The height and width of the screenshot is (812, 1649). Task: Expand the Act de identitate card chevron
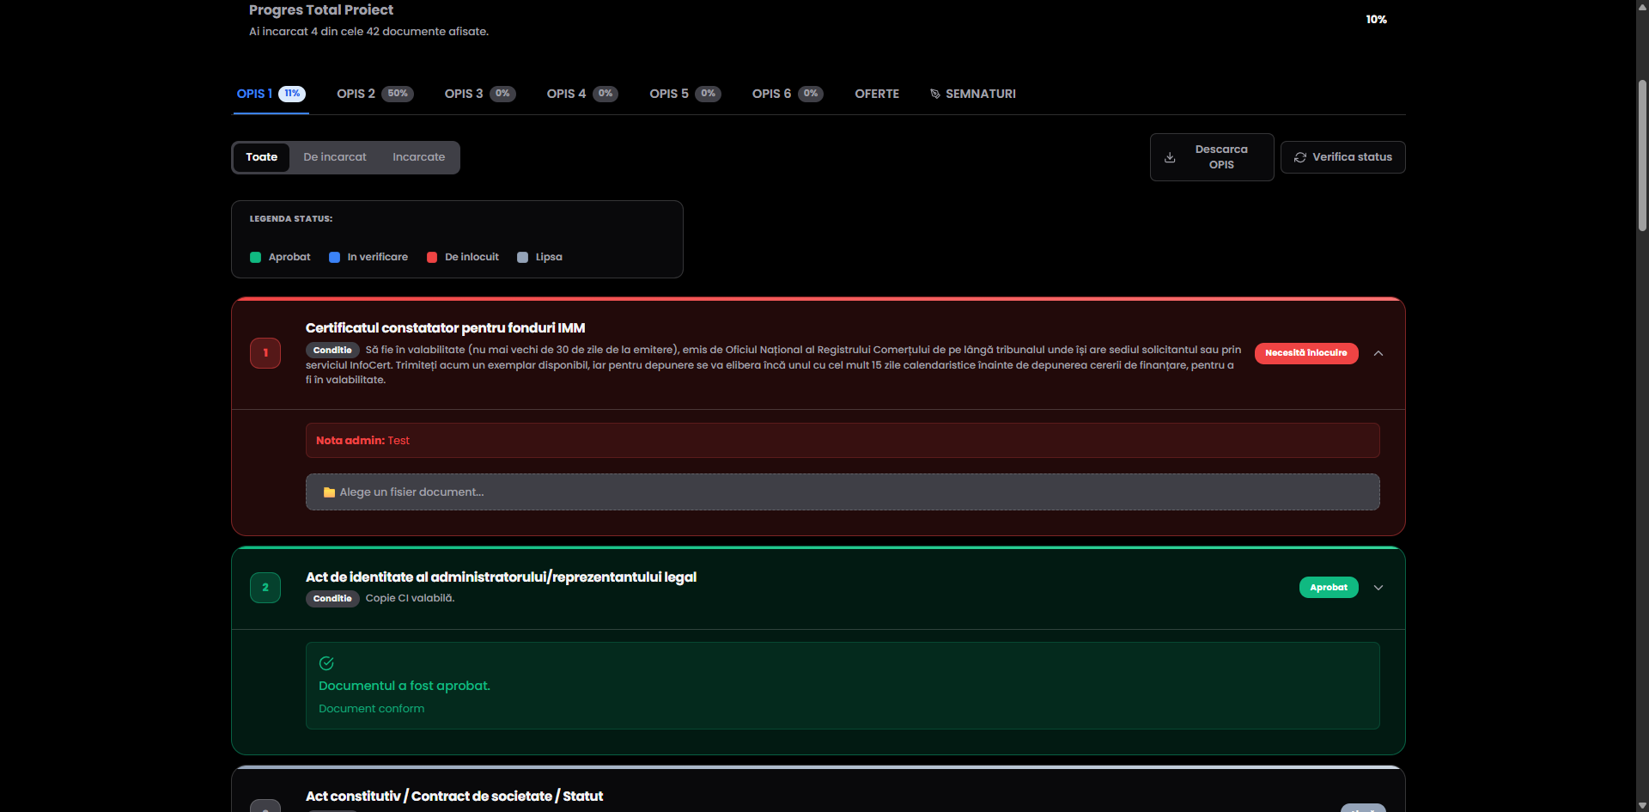pyautogui.click(x=1378, y=588)
